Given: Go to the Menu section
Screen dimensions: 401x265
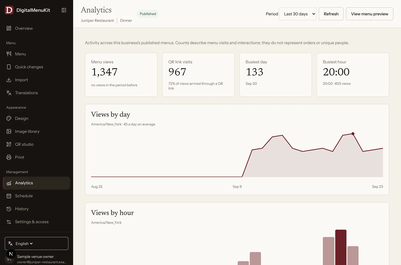Looking at the screenshot, I should (37, 54).
